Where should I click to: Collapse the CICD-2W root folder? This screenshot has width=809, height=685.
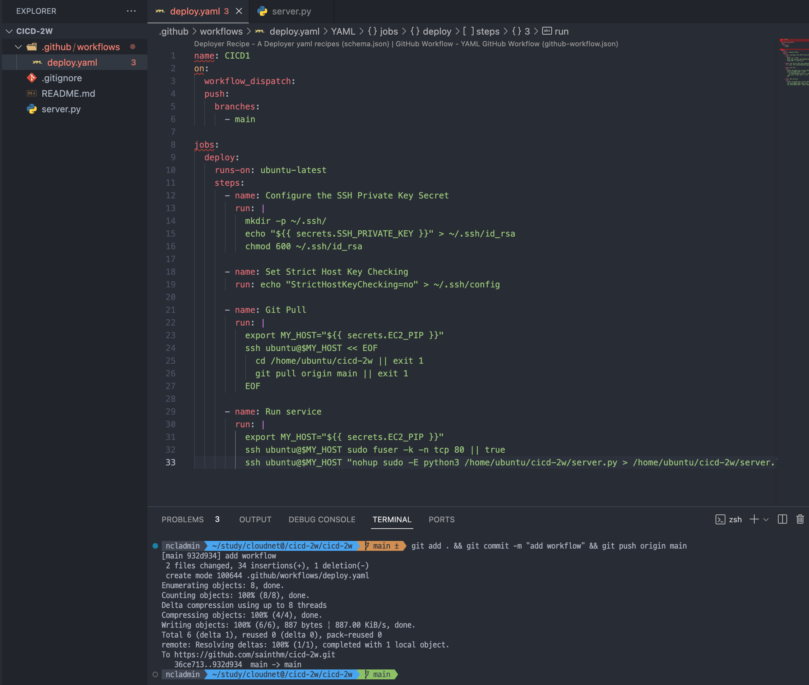click(9, 31)
